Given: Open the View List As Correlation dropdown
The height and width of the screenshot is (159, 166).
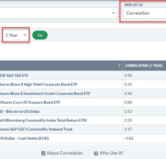Looking at the screenshot, I should click(144, 13).
